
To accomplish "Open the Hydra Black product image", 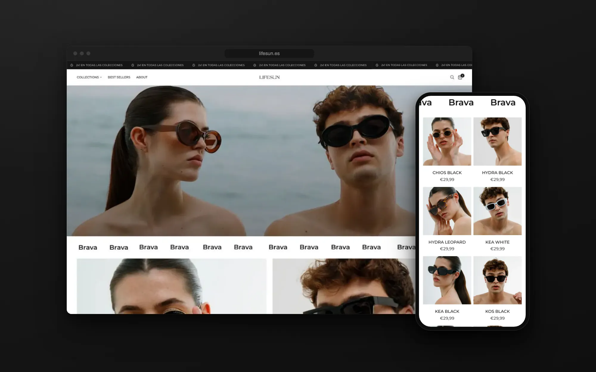I will click(497, 141).
